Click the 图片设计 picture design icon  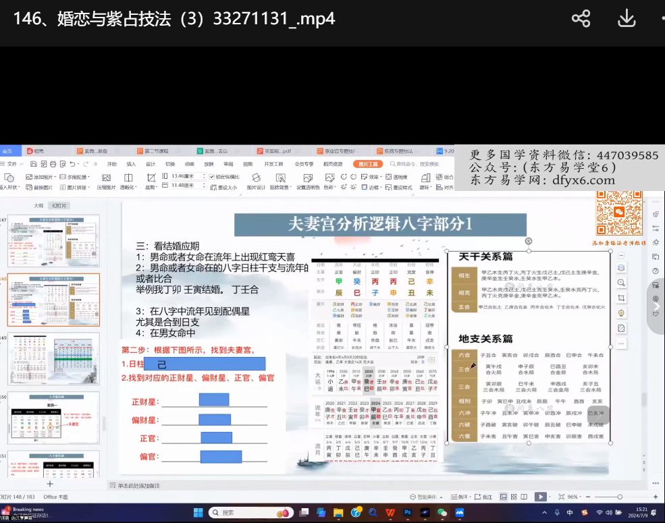[256, 178]
